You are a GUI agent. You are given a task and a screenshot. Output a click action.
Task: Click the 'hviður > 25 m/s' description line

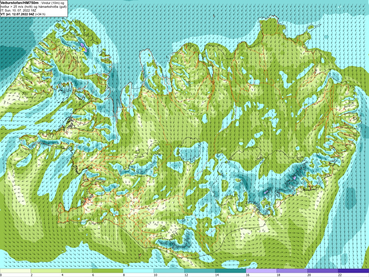pos(34,7)
